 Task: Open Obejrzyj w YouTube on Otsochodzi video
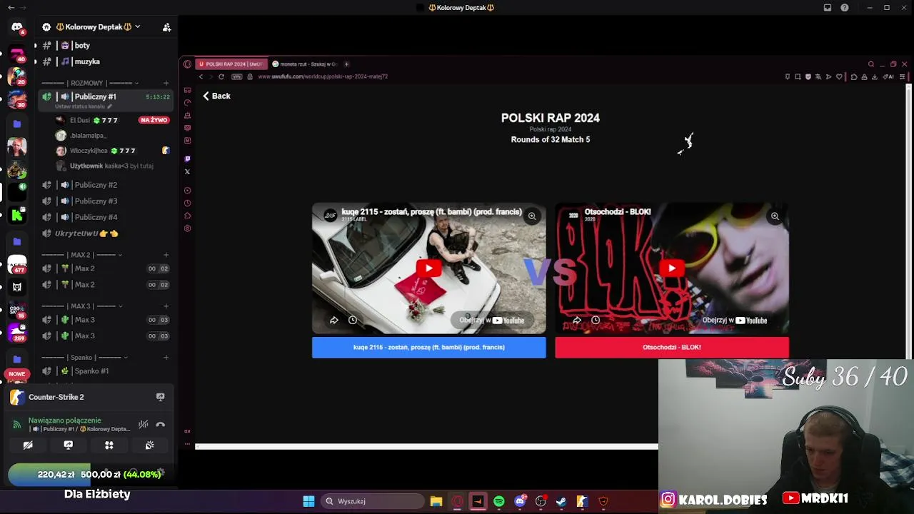[x=734, y=320]
